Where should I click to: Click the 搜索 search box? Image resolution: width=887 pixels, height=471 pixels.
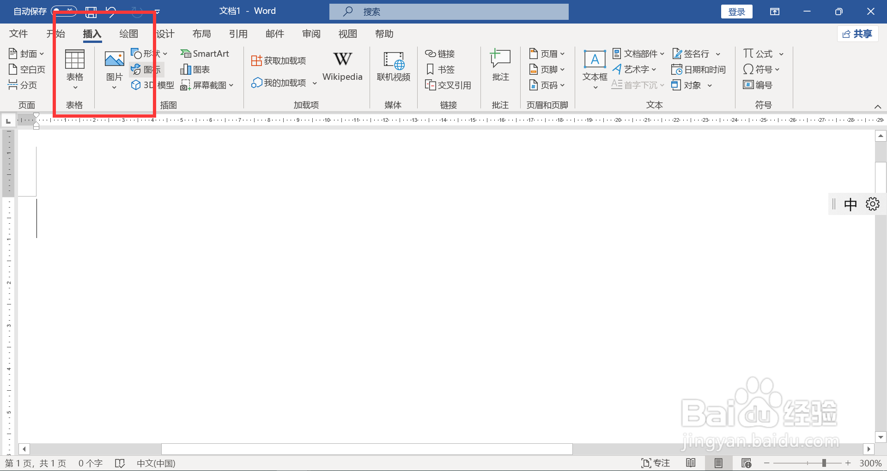click(449, 12)
